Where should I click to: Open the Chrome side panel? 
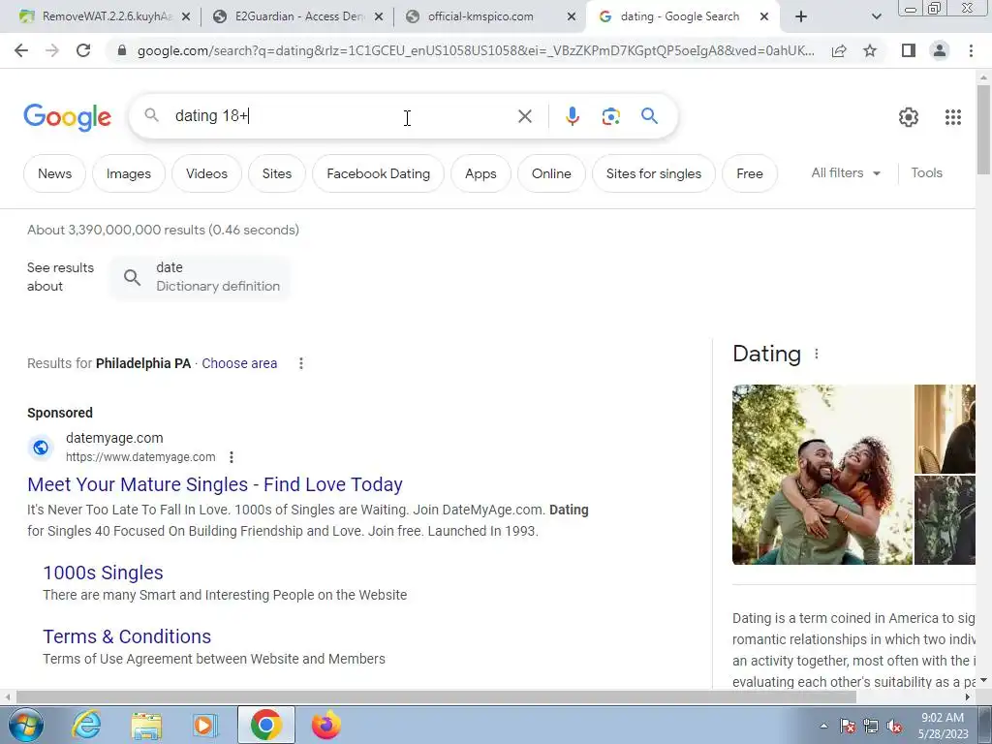pyautogui.click(x=909, y=50)
